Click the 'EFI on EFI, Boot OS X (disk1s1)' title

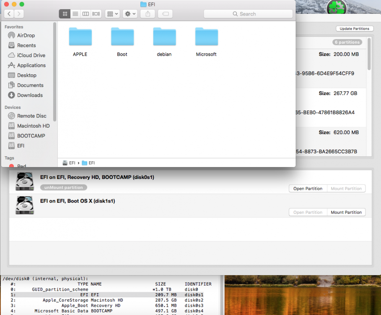[78, 201]
